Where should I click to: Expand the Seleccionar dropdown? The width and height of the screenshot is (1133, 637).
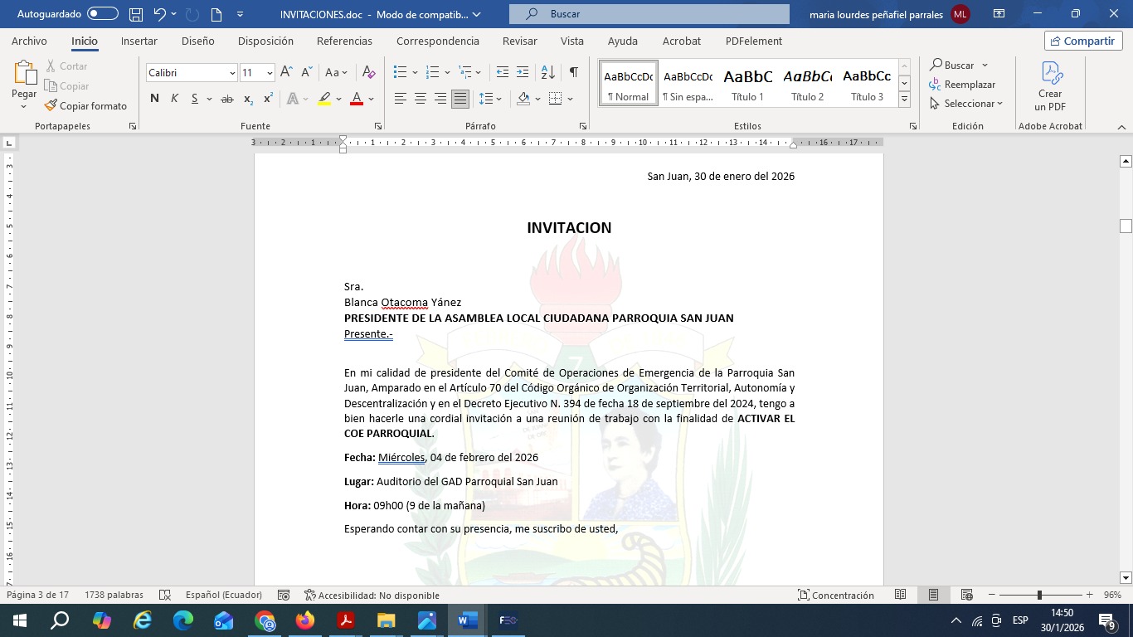(967, 104)
